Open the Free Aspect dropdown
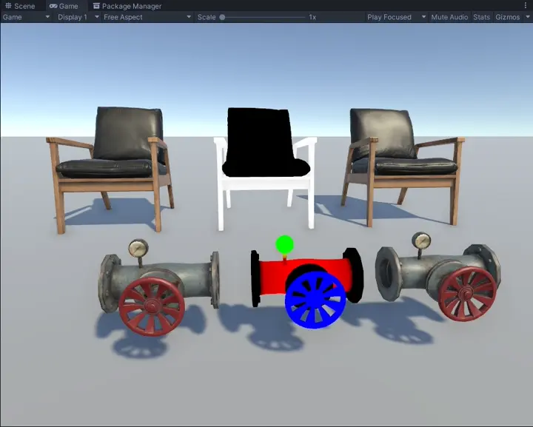The width and height of the screenshot is (533, 427). (x=147, y=17)
